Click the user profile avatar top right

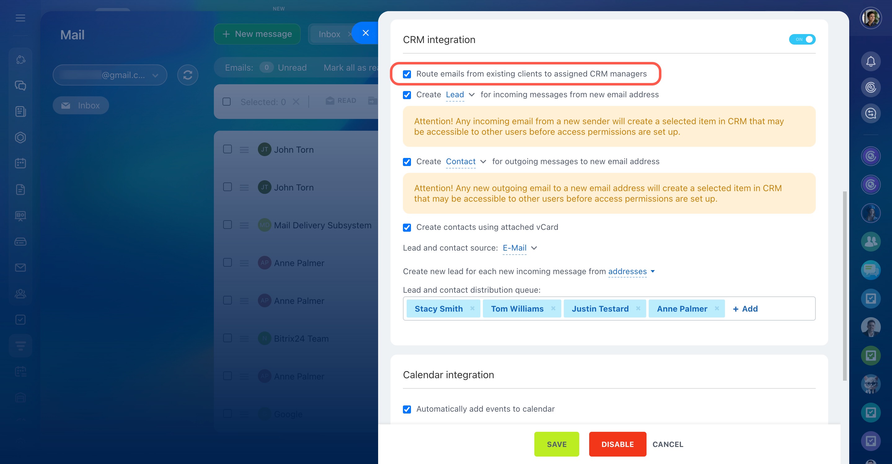[x=871, y=18]
